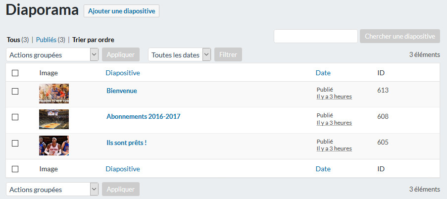Image resolution: width=447 pixels, height=199 pixels.
Task: Toggle the footer select-all checkbox
Action: tap(15, 169)
